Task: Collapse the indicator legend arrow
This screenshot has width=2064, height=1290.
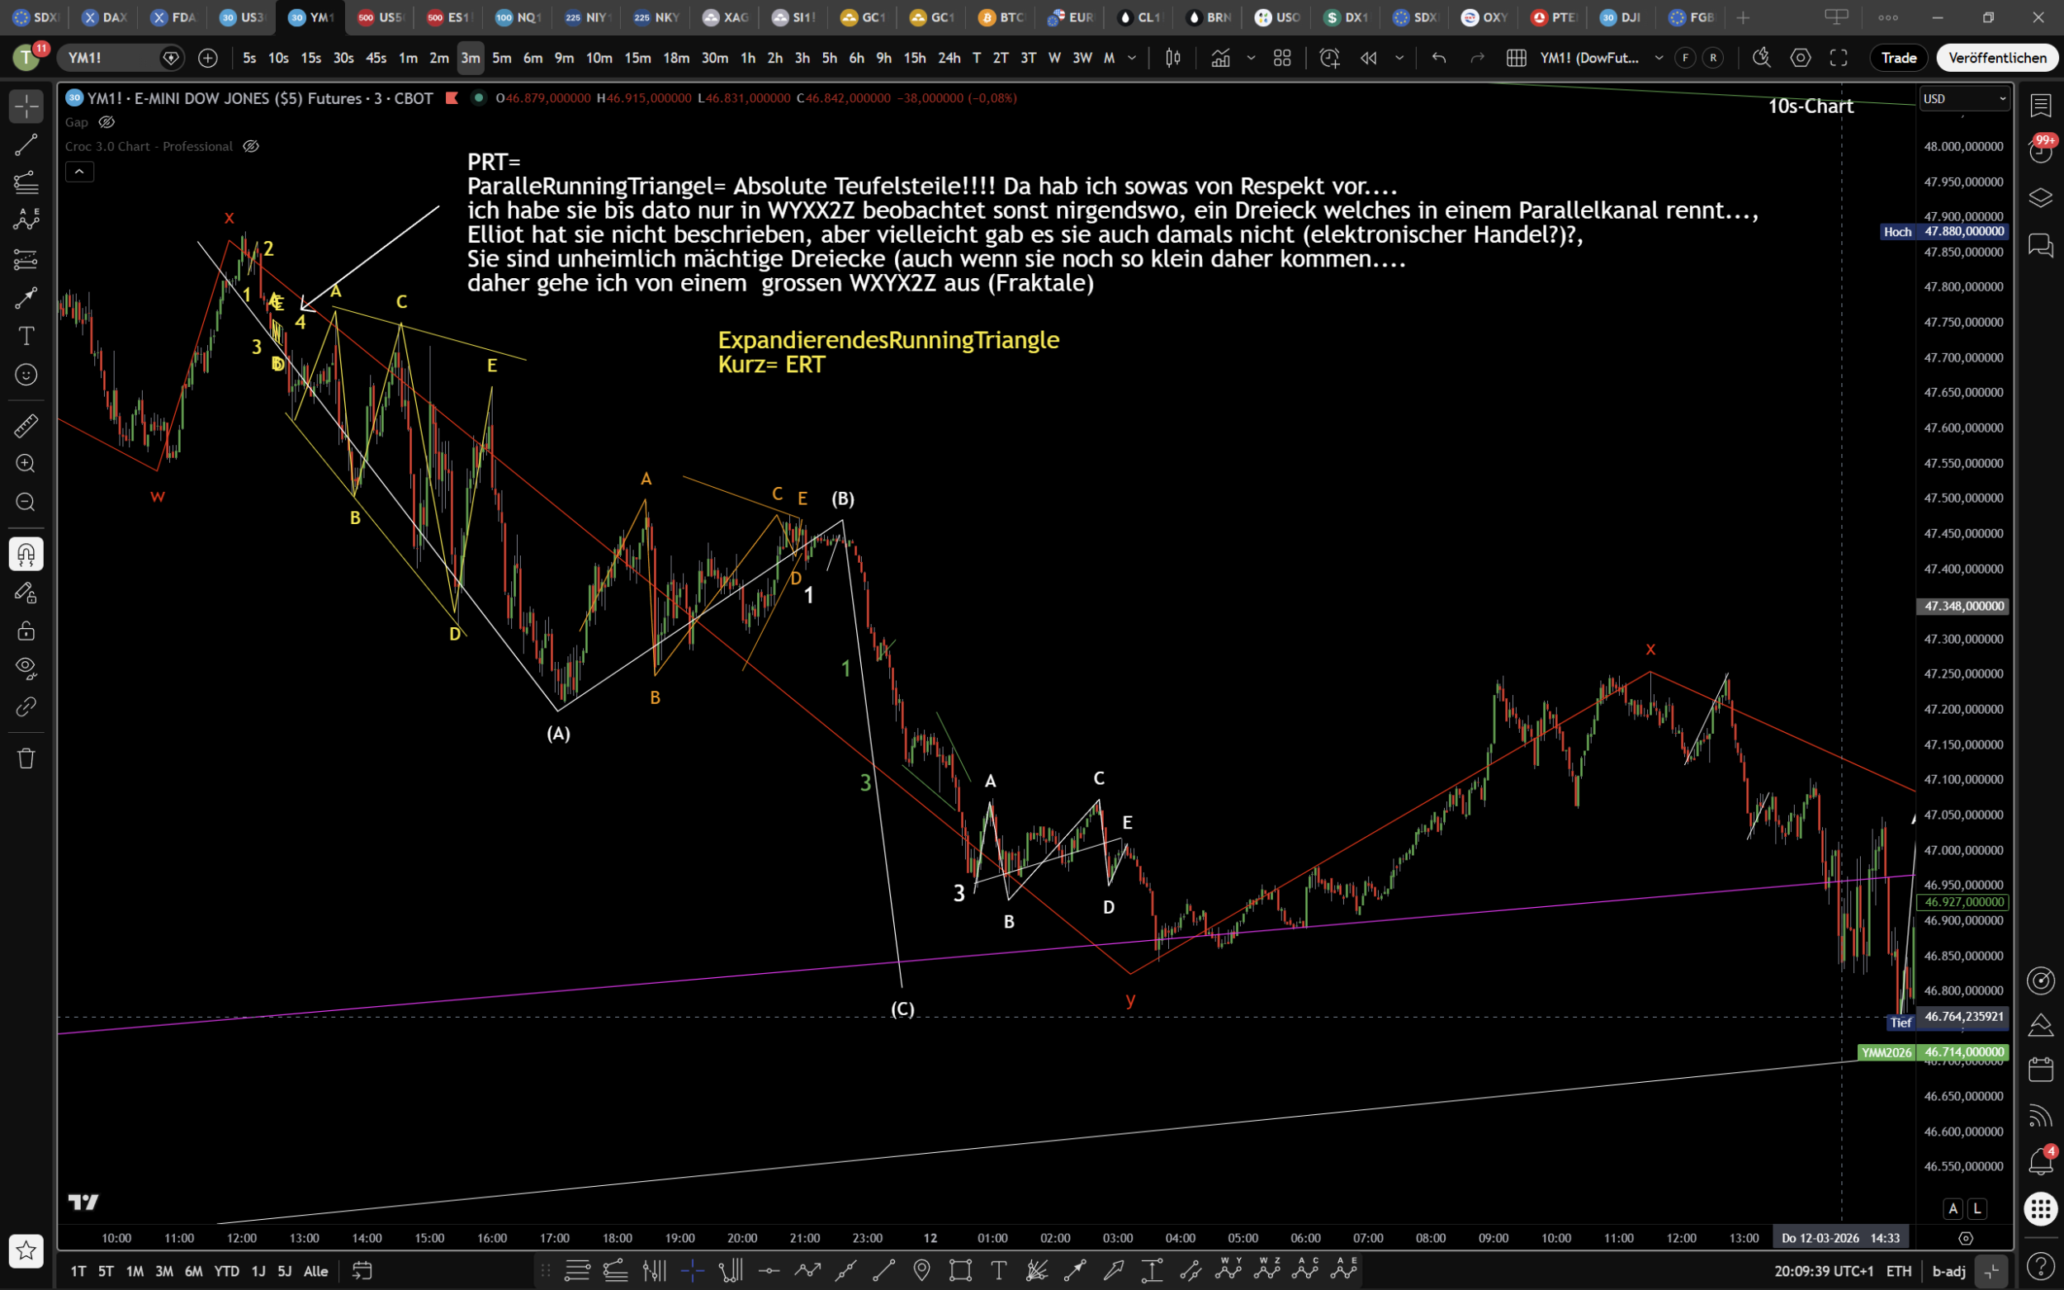Action: click(x=79, y=172)
